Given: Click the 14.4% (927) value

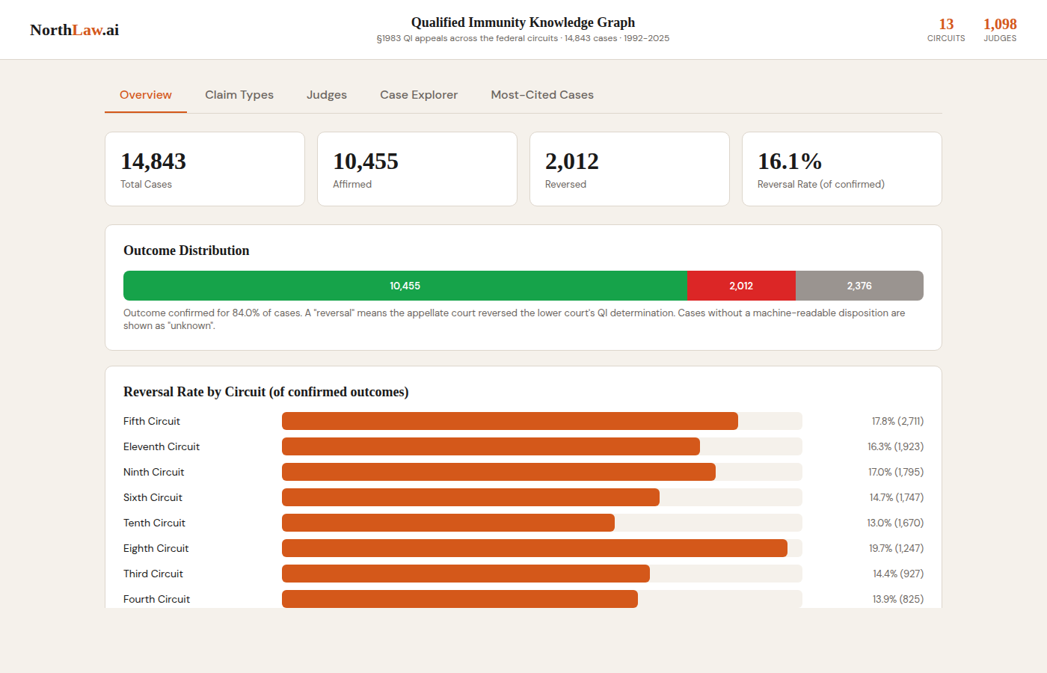Looking at the screenshot, I should (898, 574).
